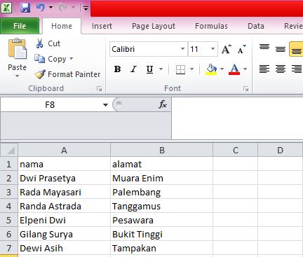Toggle the highlighted Bottom Align button
303x257 pixels.
point(296,49)
